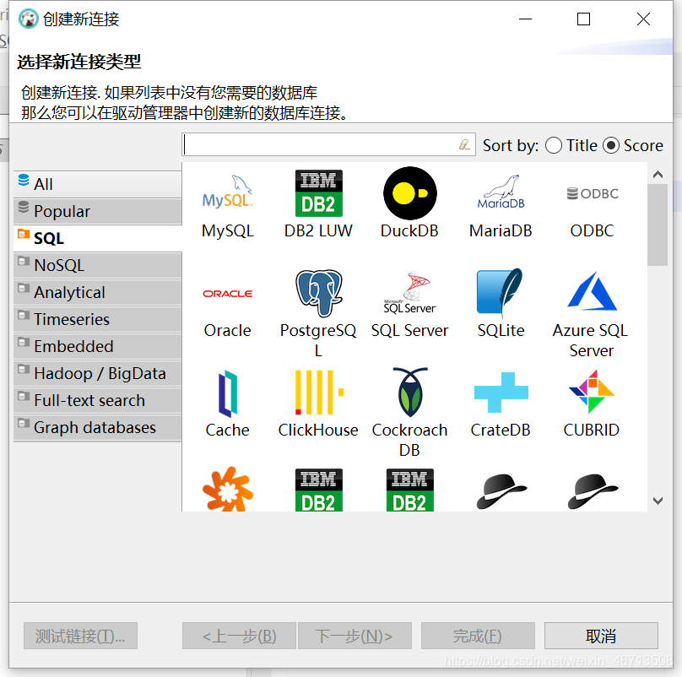Select the PostgreSQL elephant icon

click(x=318, y=293)
